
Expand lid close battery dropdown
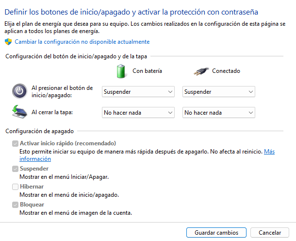[x=138, y=113]
